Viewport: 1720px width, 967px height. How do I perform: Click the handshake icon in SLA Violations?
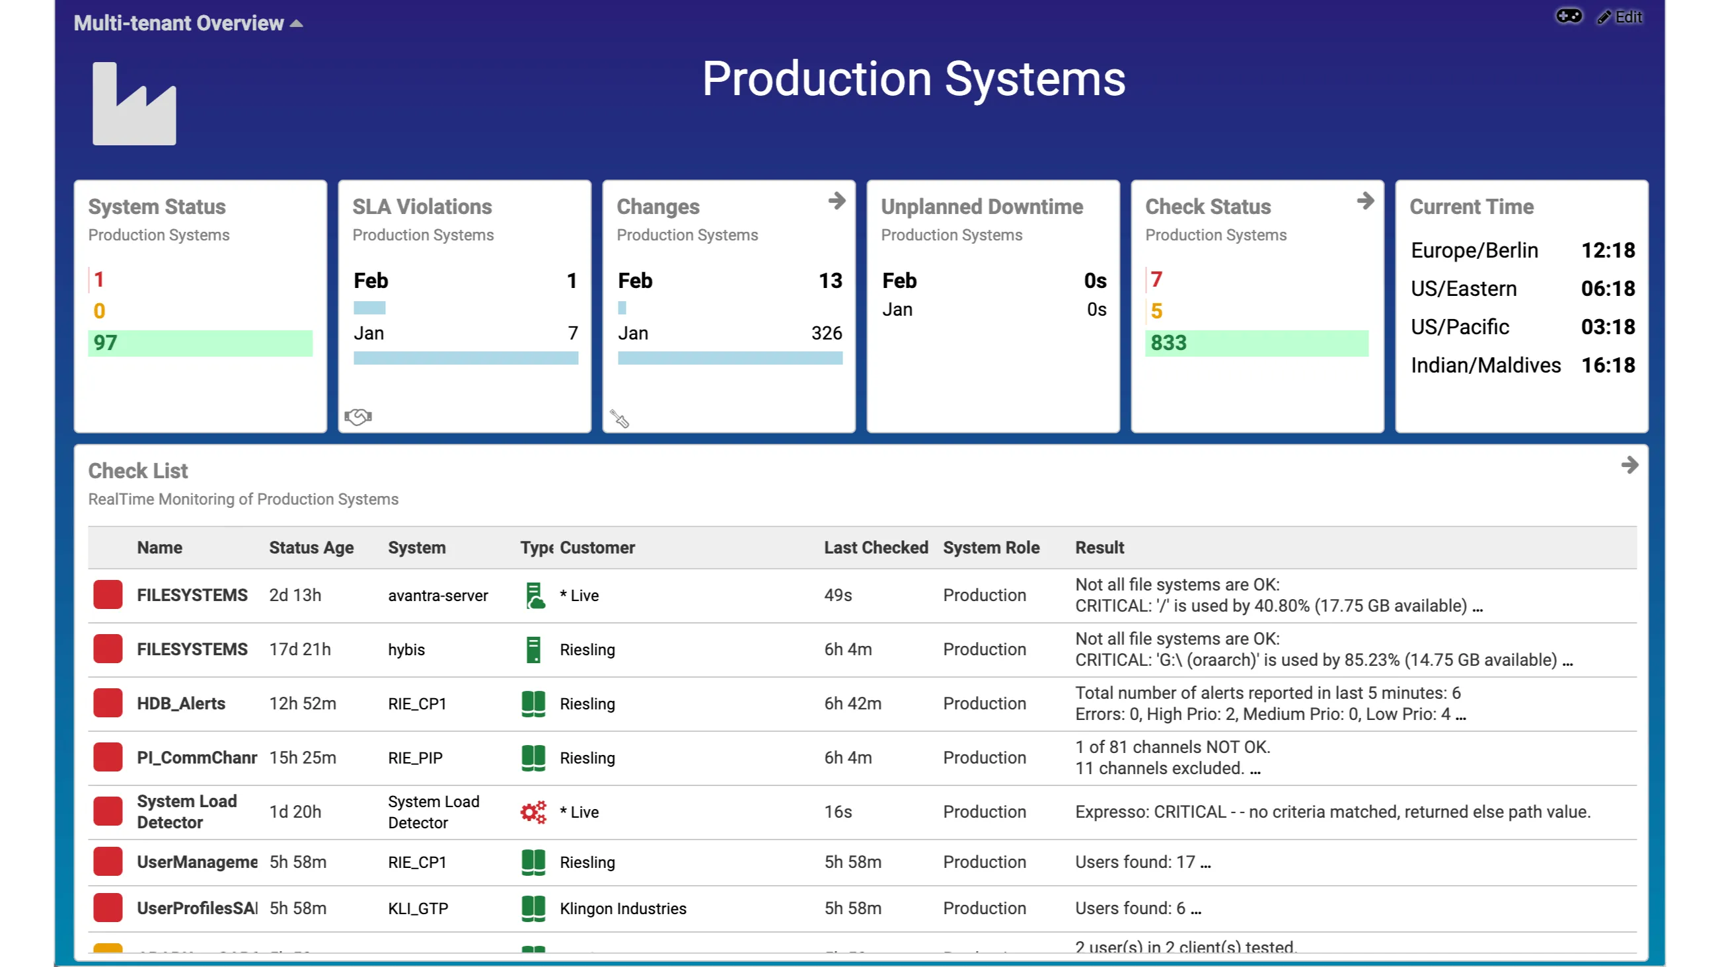[x=358, y=417]
